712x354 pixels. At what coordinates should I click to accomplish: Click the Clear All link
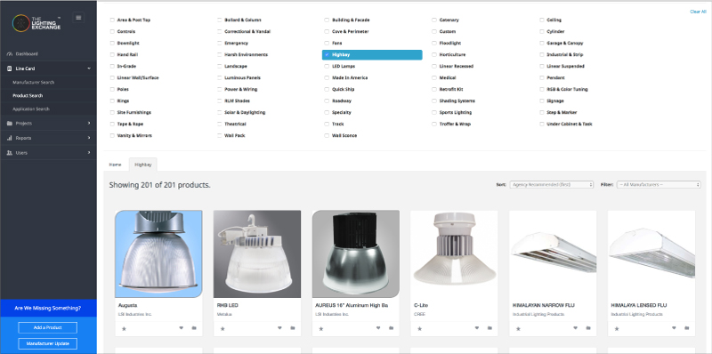coord(698,12)
